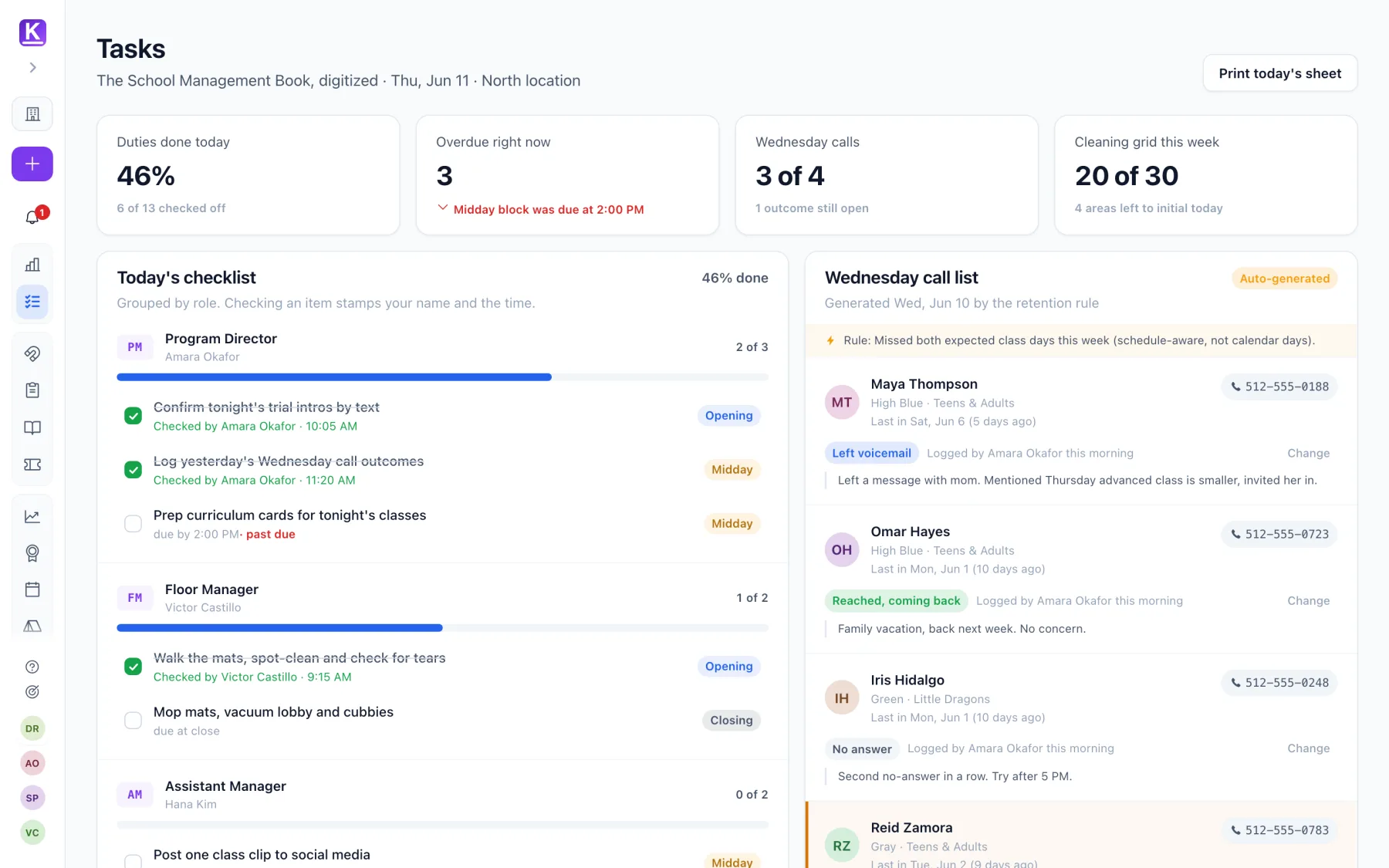Change Omar Hayes's call outcome
Viewport: 1389px width, 868px height.
1308,600
